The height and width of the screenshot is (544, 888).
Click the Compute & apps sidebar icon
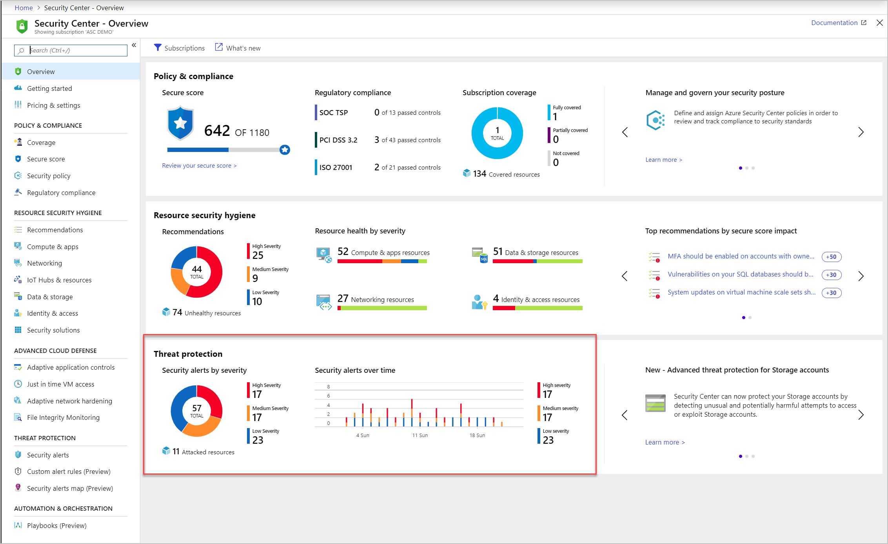[18, 246]
